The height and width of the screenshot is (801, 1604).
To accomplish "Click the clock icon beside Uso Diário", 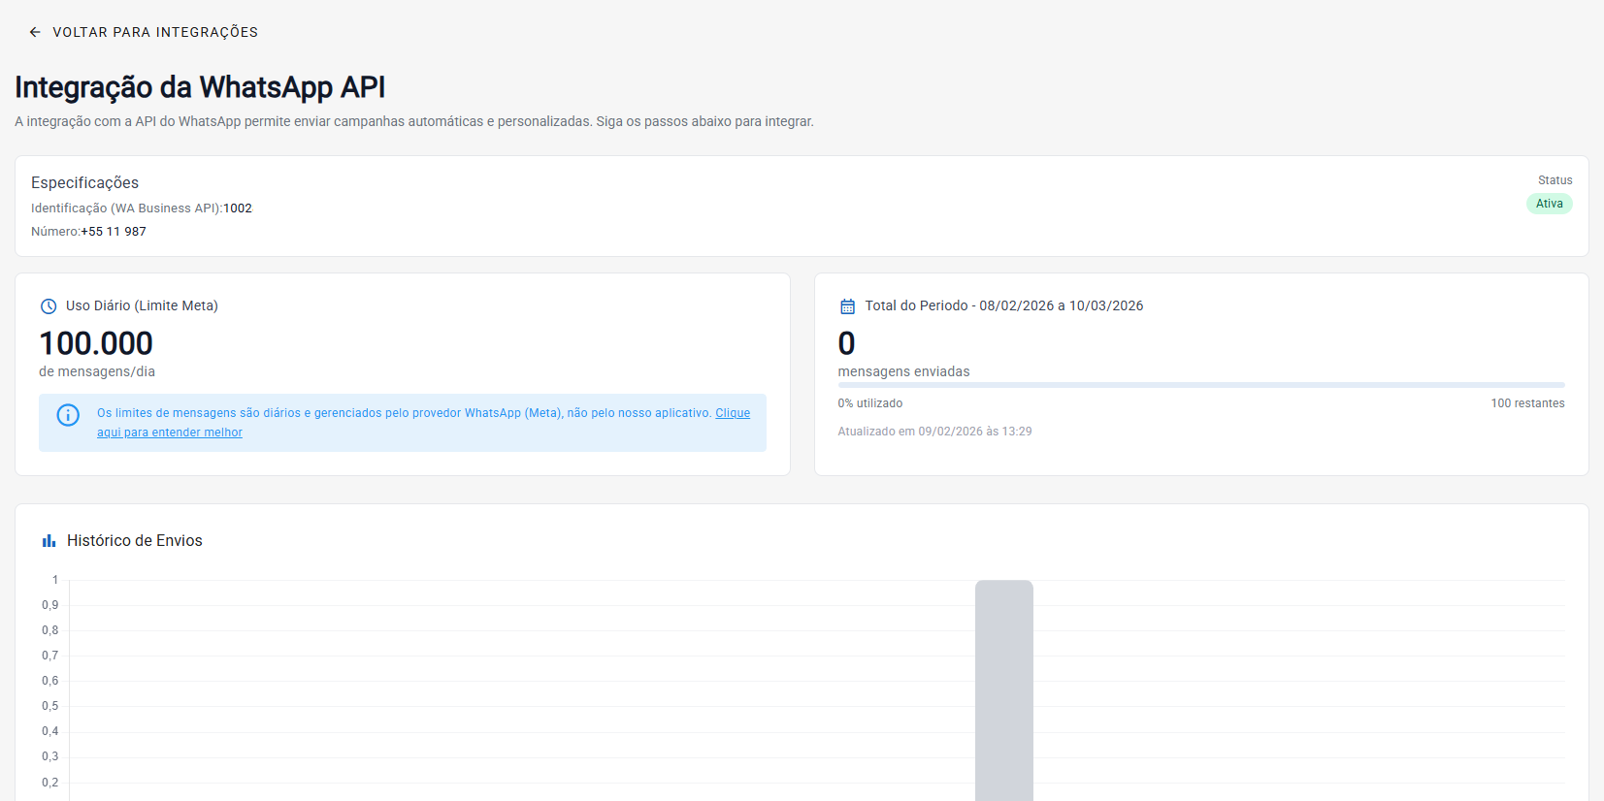I will pyautogui.click(x=49, y=306).
